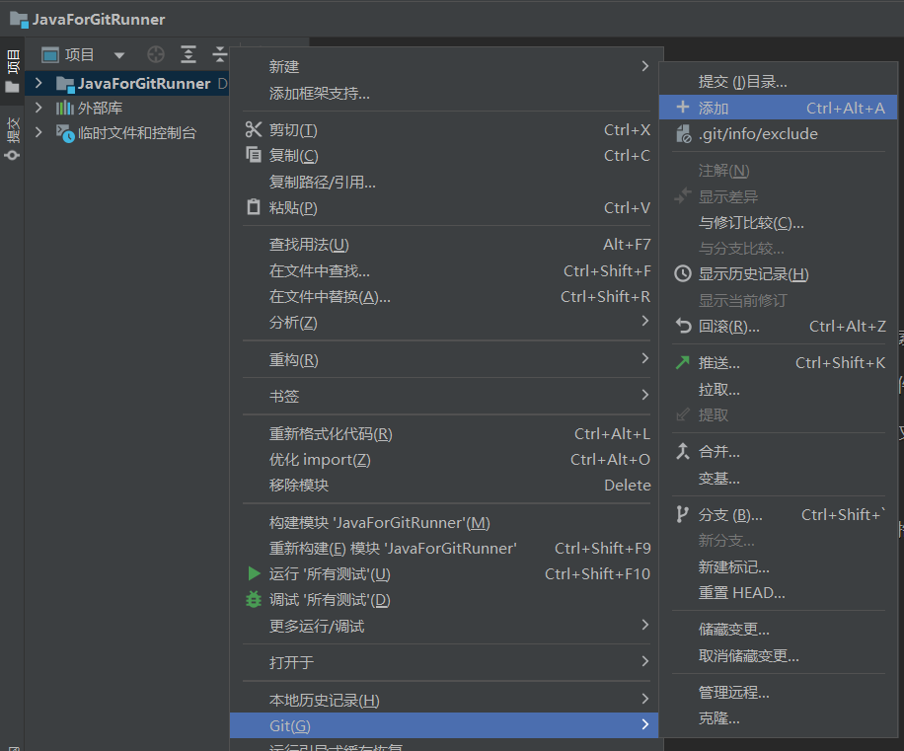Choose 储藏变更... in Git submenu

point(779,629)
